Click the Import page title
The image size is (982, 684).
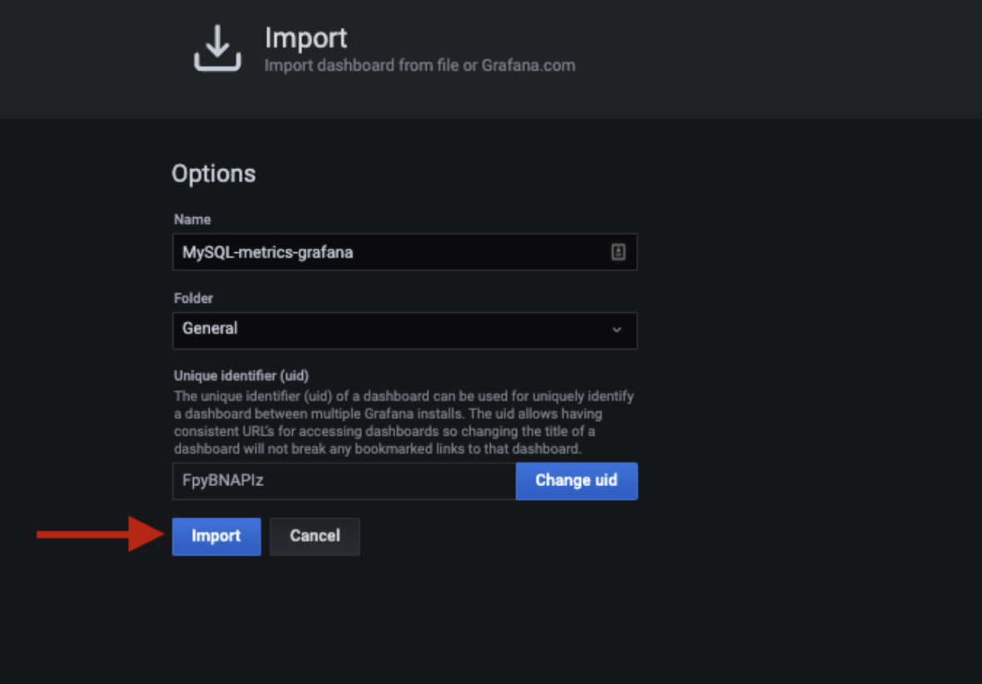click(x=305, y=37)
